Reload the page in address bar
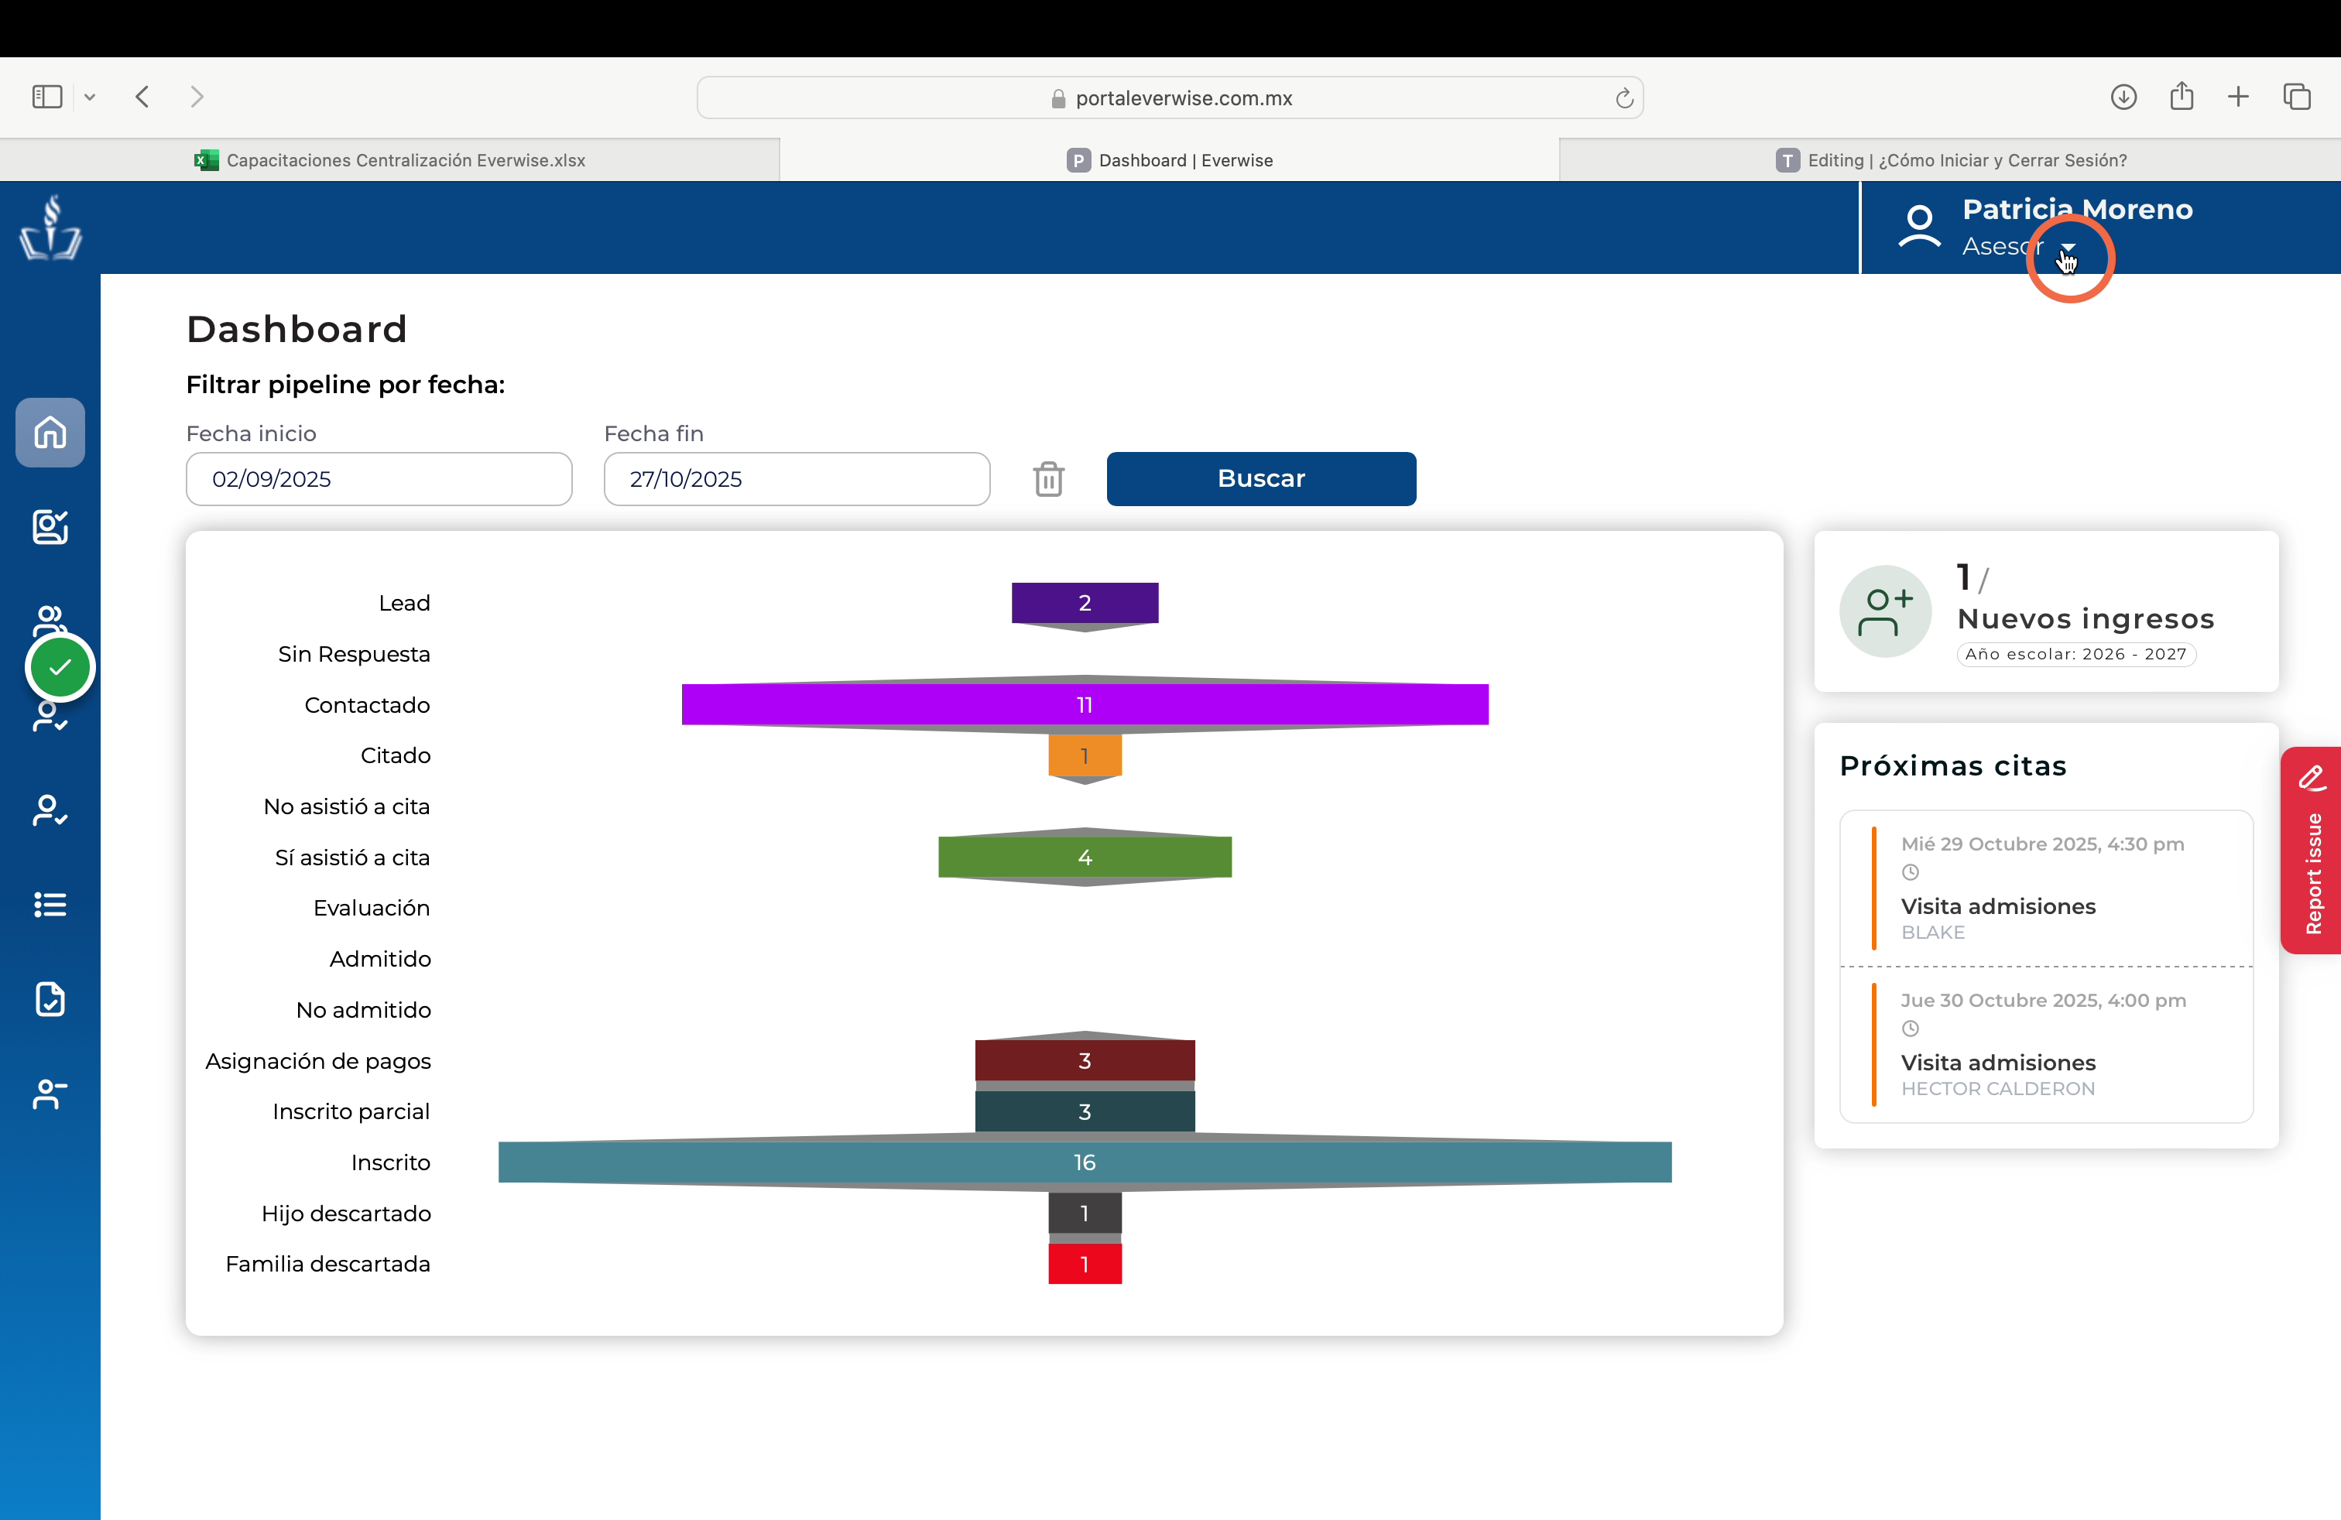This screenshot has height=1520, width=2341. click(1624, 98)
